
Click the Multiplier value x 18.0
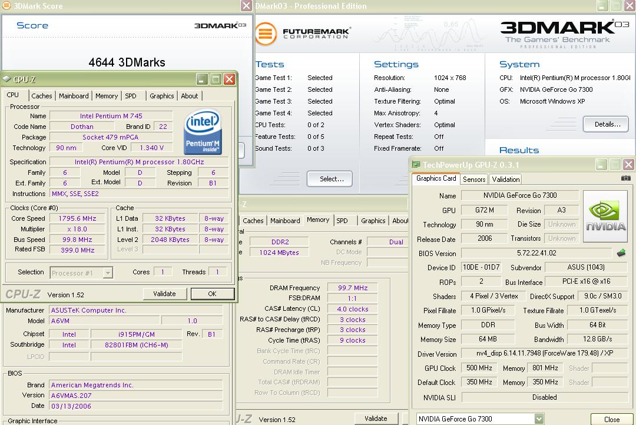78,229
